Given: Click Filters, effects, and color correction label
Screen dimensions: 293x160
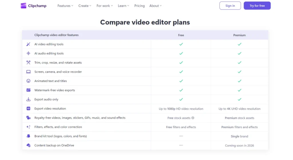Looking at the screenshot, I should click(58, 127).
